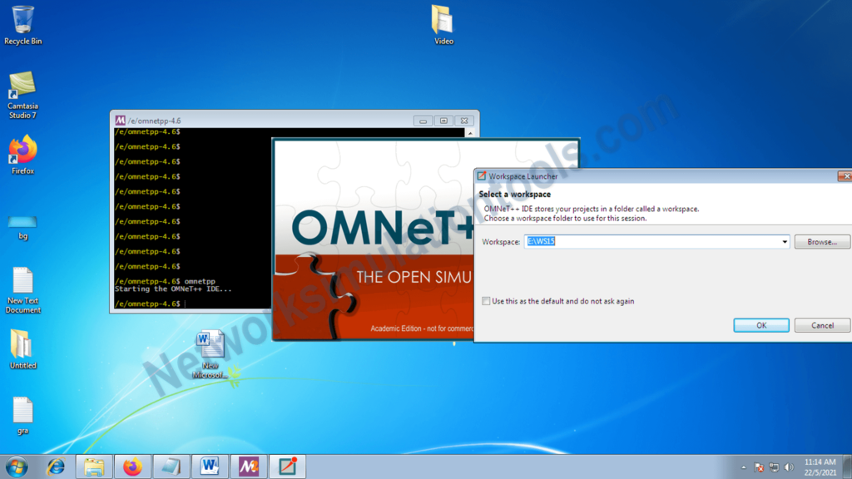
Task: Select the MinGW terminal taskbar icon
Action: pos(247,467)
